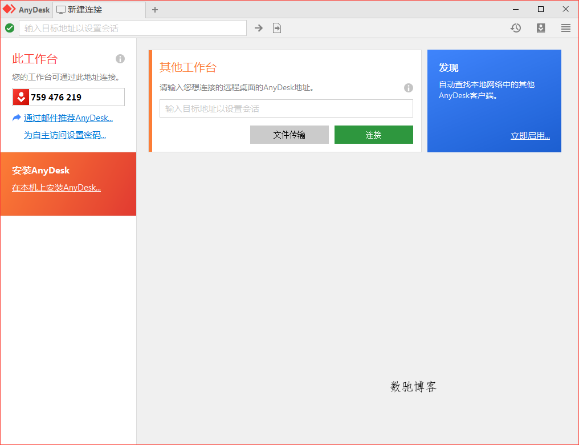Screen dimensions: 579x445
Task: Click the green connection status check icon
Action: point(10,28)
